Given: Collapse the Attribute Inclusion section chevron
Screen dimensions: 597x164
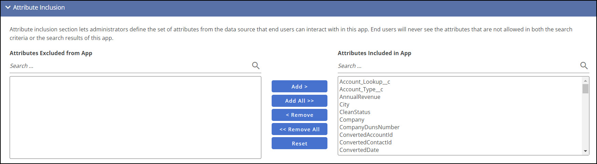Looking at the screenshot, I should (x=8, y=7).
